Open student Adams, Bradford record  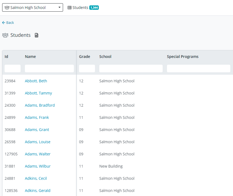pos(40,105)
